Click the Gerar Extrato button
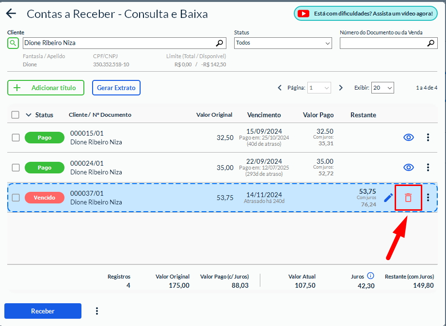 116,88
